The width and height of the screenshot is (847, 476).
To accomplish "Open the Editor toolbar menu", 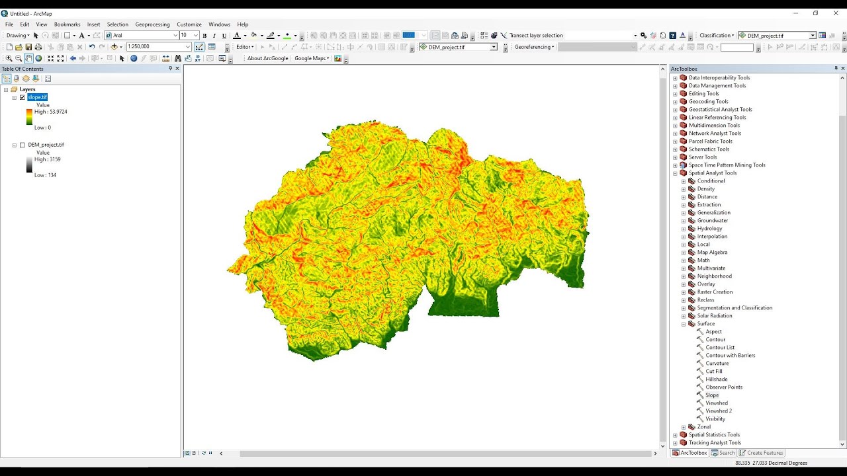I will coord(245,47).
